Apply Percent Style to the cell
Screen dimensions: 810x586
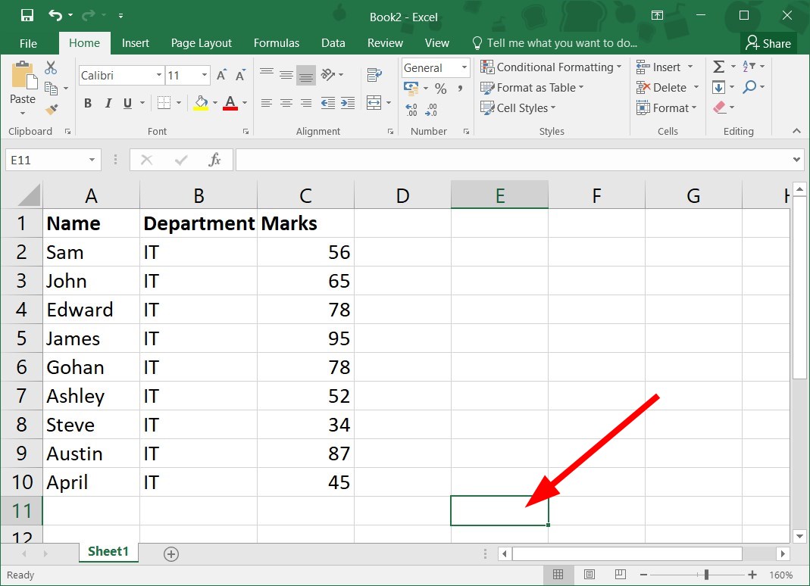click(x=440, y=89)
